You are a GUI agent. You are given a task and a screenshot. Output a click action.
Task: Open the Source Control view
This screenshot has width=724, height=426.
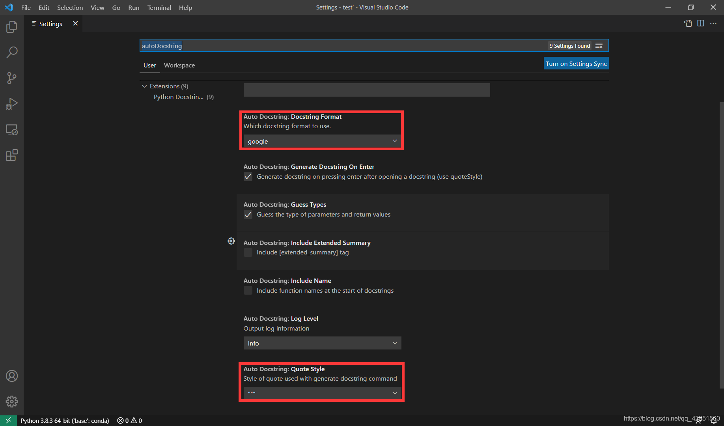click(12, 78)
